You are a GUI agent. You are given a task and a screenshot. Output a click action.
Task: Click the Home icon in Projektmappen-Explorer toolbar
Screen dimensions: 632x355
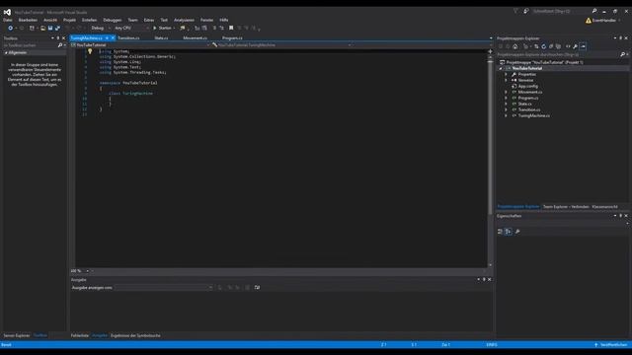point(515,46)
